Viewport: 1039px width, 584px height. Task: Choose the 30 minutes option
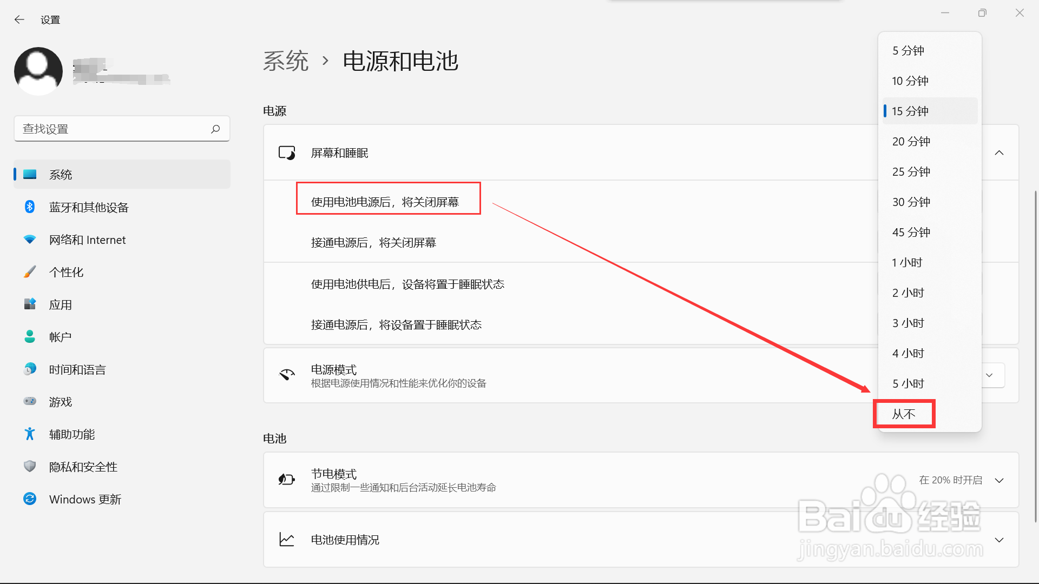[911, 202]
